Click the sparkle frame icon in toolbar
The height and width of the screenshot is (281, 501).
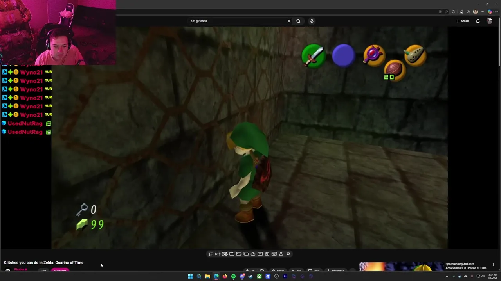(x=260, y=254)
